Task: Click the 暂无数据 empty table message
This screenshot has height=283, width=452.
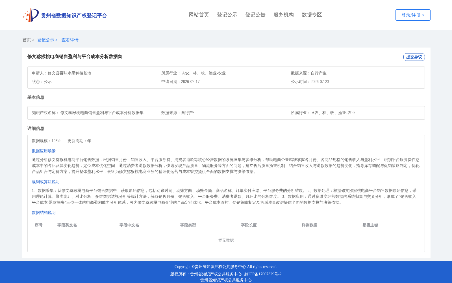Action: (x=226, y=240)
